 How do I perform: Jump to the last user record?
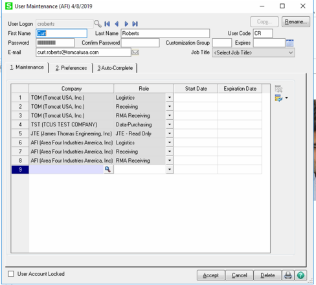click(135, 24)
